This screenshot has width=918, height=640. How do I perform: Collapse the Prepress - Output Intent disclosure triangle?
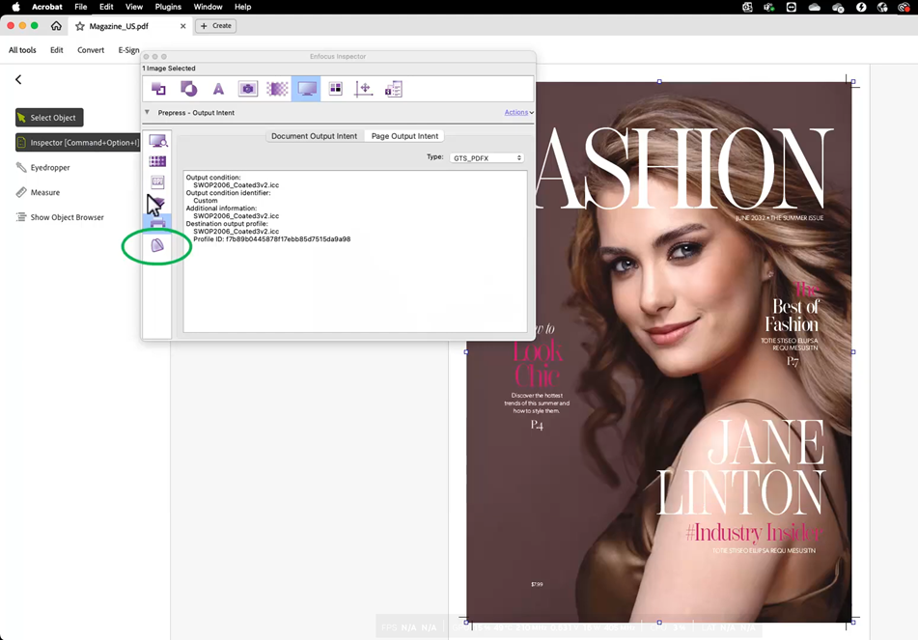[148, 112]
